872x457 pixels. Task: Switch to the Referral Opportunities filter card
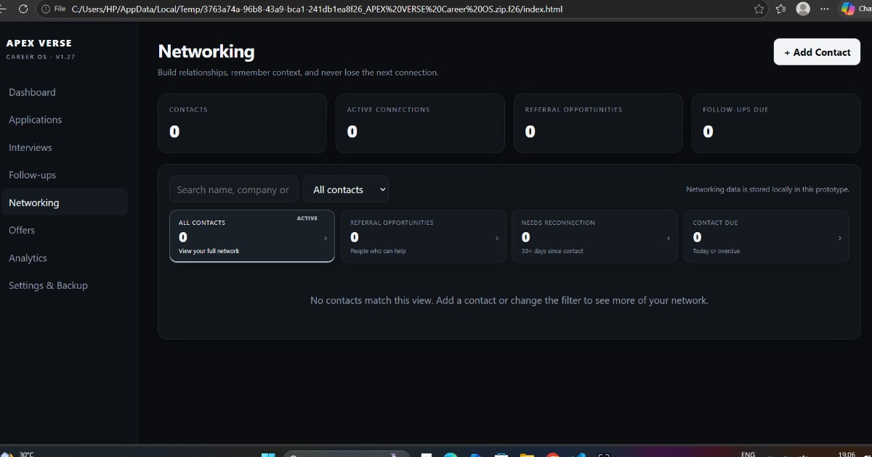(424, 236)
